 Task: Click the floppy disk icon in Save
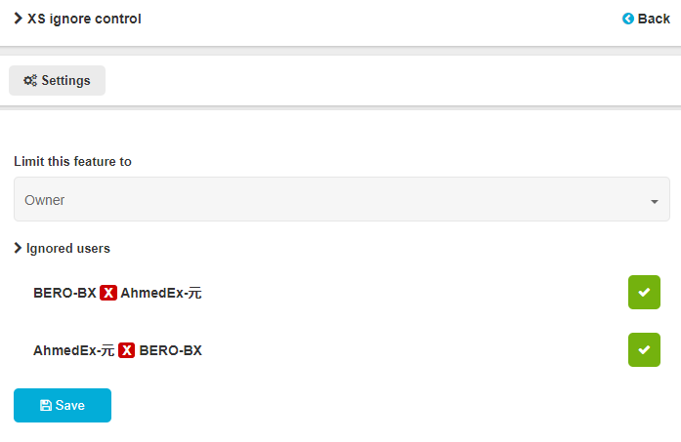45,406
